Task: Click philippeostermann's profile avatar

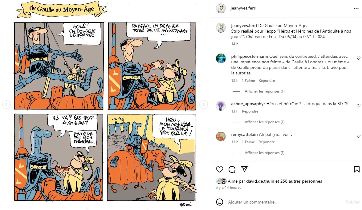Action: coord(221,58)
